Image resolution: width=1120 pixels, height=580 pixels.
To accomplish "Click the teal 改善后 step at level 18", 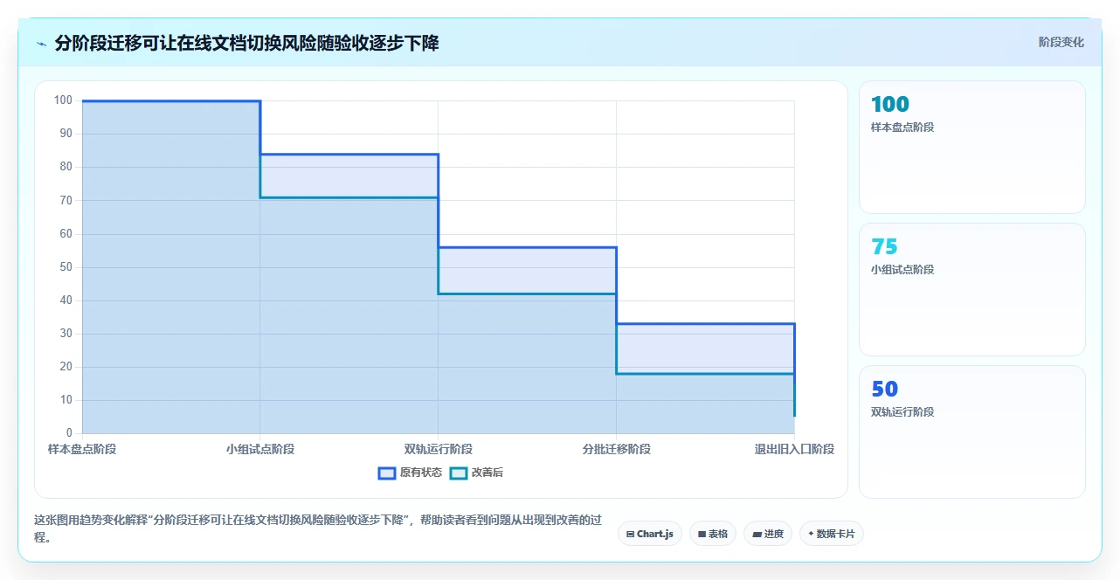I will [x=706, y=374].
